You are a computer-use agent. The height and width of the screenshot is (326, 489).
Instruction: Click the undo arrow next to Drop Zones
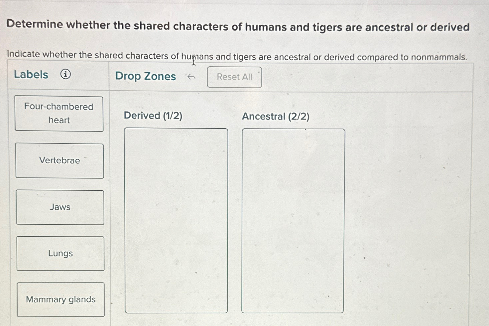tap(192, 77)
